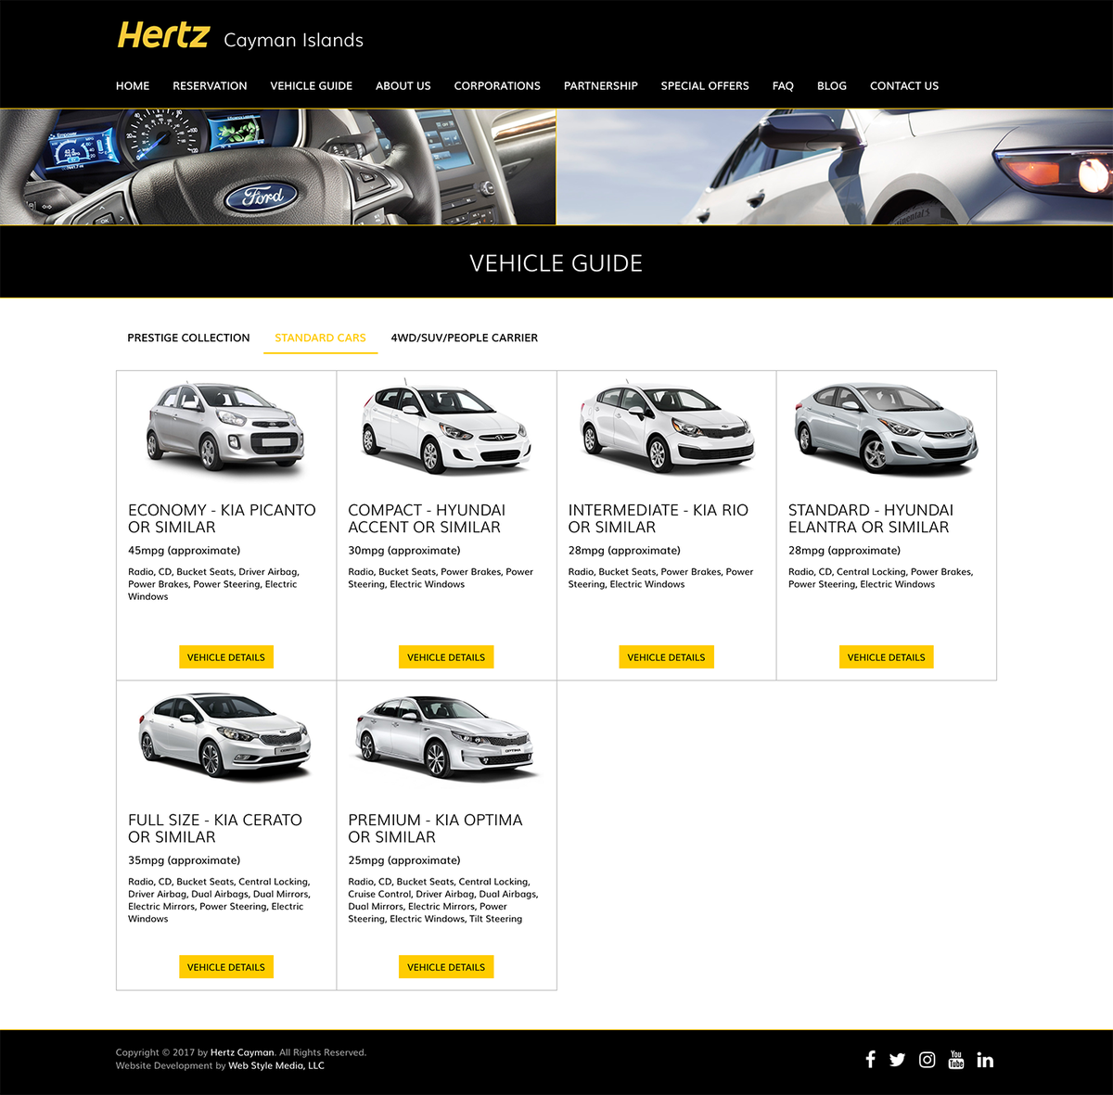This screenshot has height=1095, width=1113.
Task: Open the RESERVATION menu item
Action: click(210, 85)
